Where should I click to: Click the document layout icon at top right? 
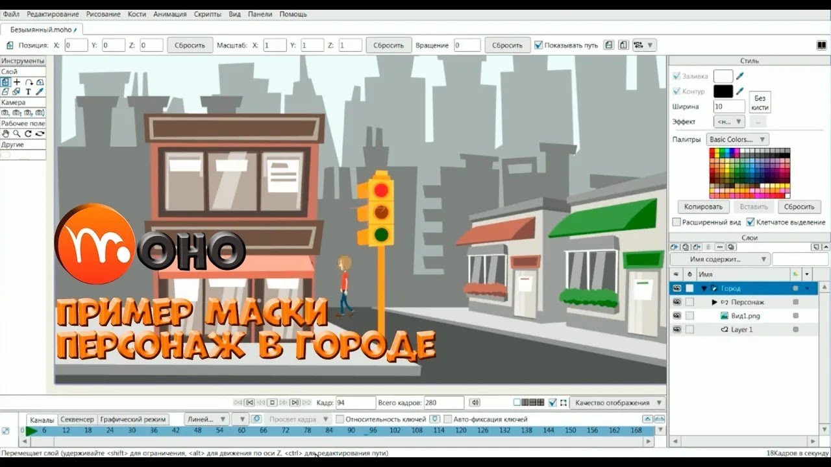[821, 45]
